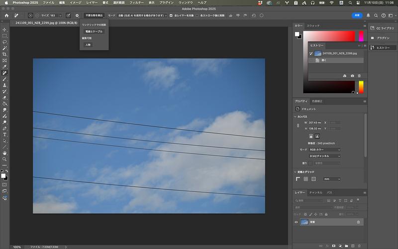Delete current state with History trash icon
The height and width of the screenshot is (249, 398).
359,76
